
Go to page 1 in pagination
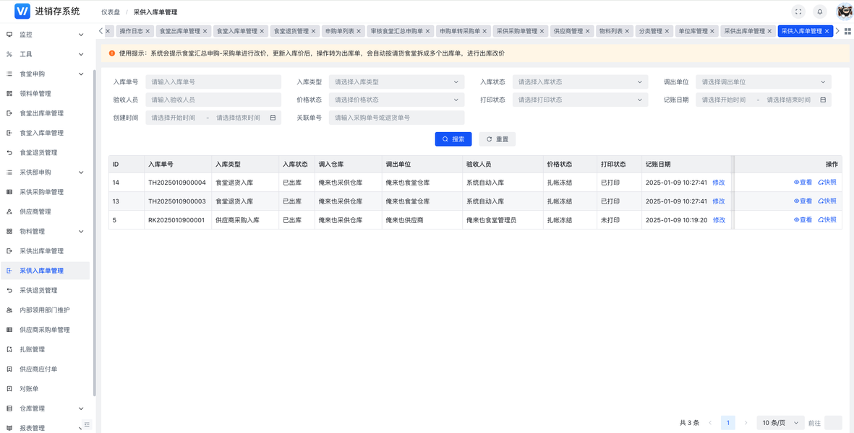coord(728,423)
